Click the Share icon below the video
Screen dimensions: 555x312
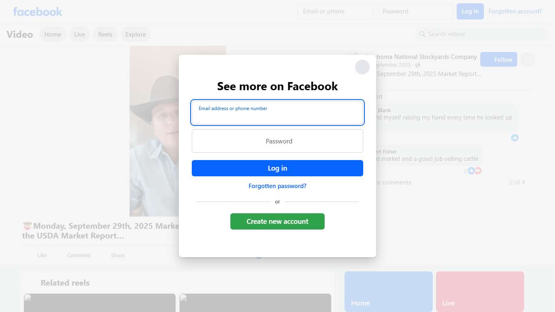point(117,255)
